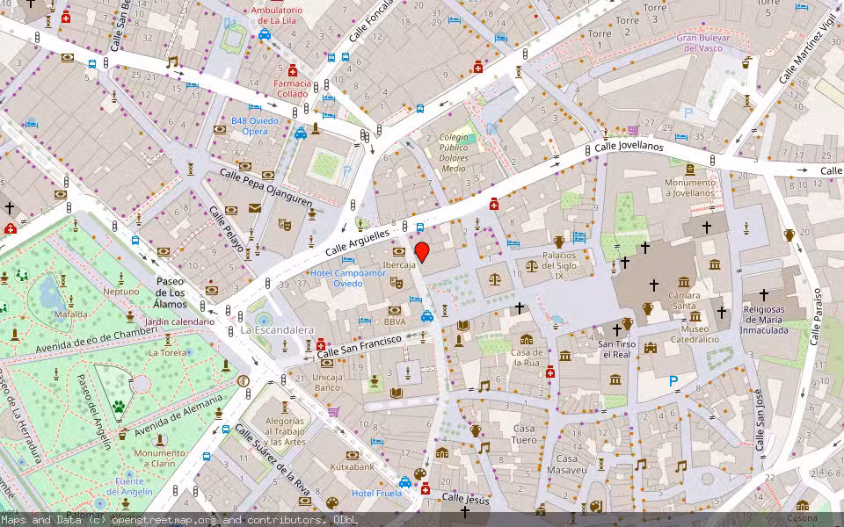Select the theatre masks icon below Ibercaja

397,282
